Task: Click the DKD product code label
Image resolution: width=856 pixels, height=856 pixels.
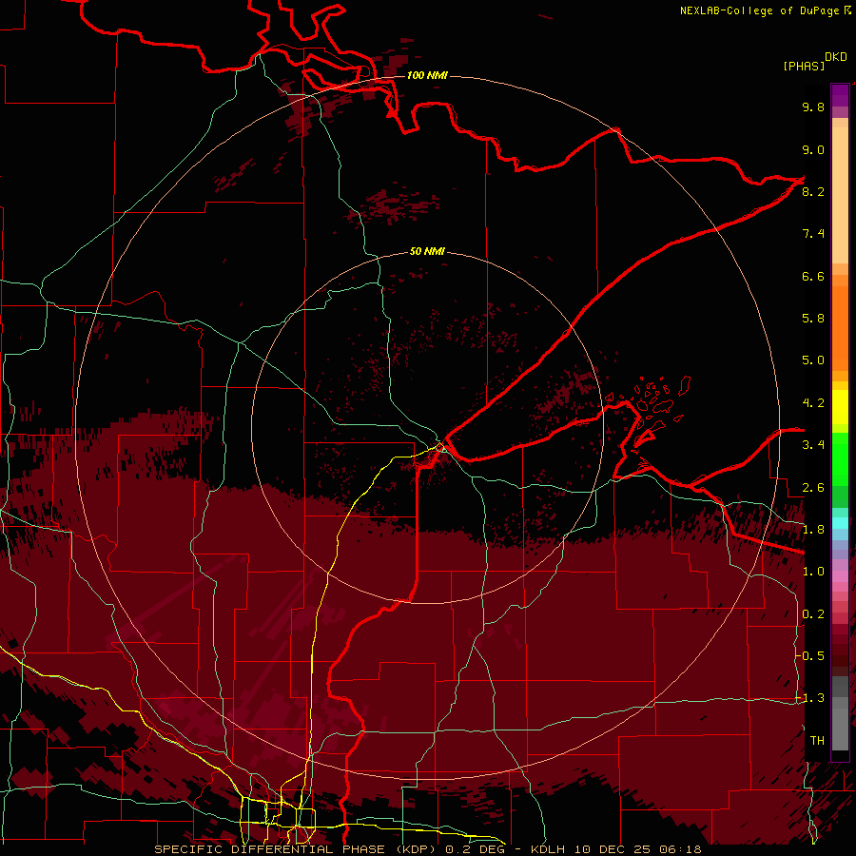Action: point(836,57)
